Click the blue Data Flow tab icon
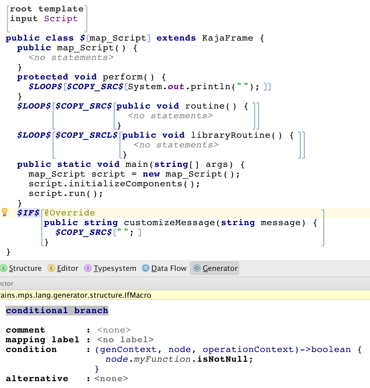This screenshot has height=388, width=370. [x=146, y=268]
